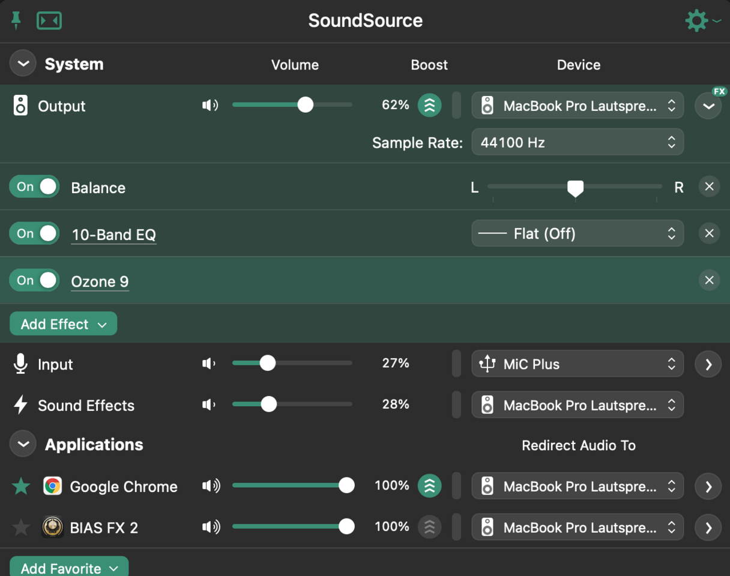The height and width of the screenshot is (576, 730).
Task: Open the Add Favorite menu
Action: click(69, 567)
